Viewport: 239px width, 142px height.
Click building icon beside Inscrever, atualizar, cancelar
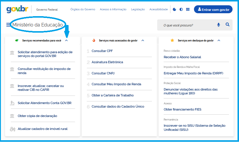coord(12,86)
